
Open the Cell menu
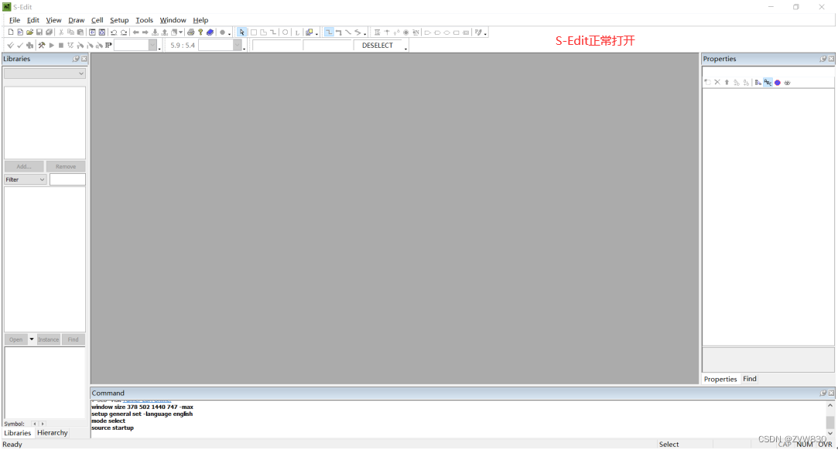[x=97, y=20]
